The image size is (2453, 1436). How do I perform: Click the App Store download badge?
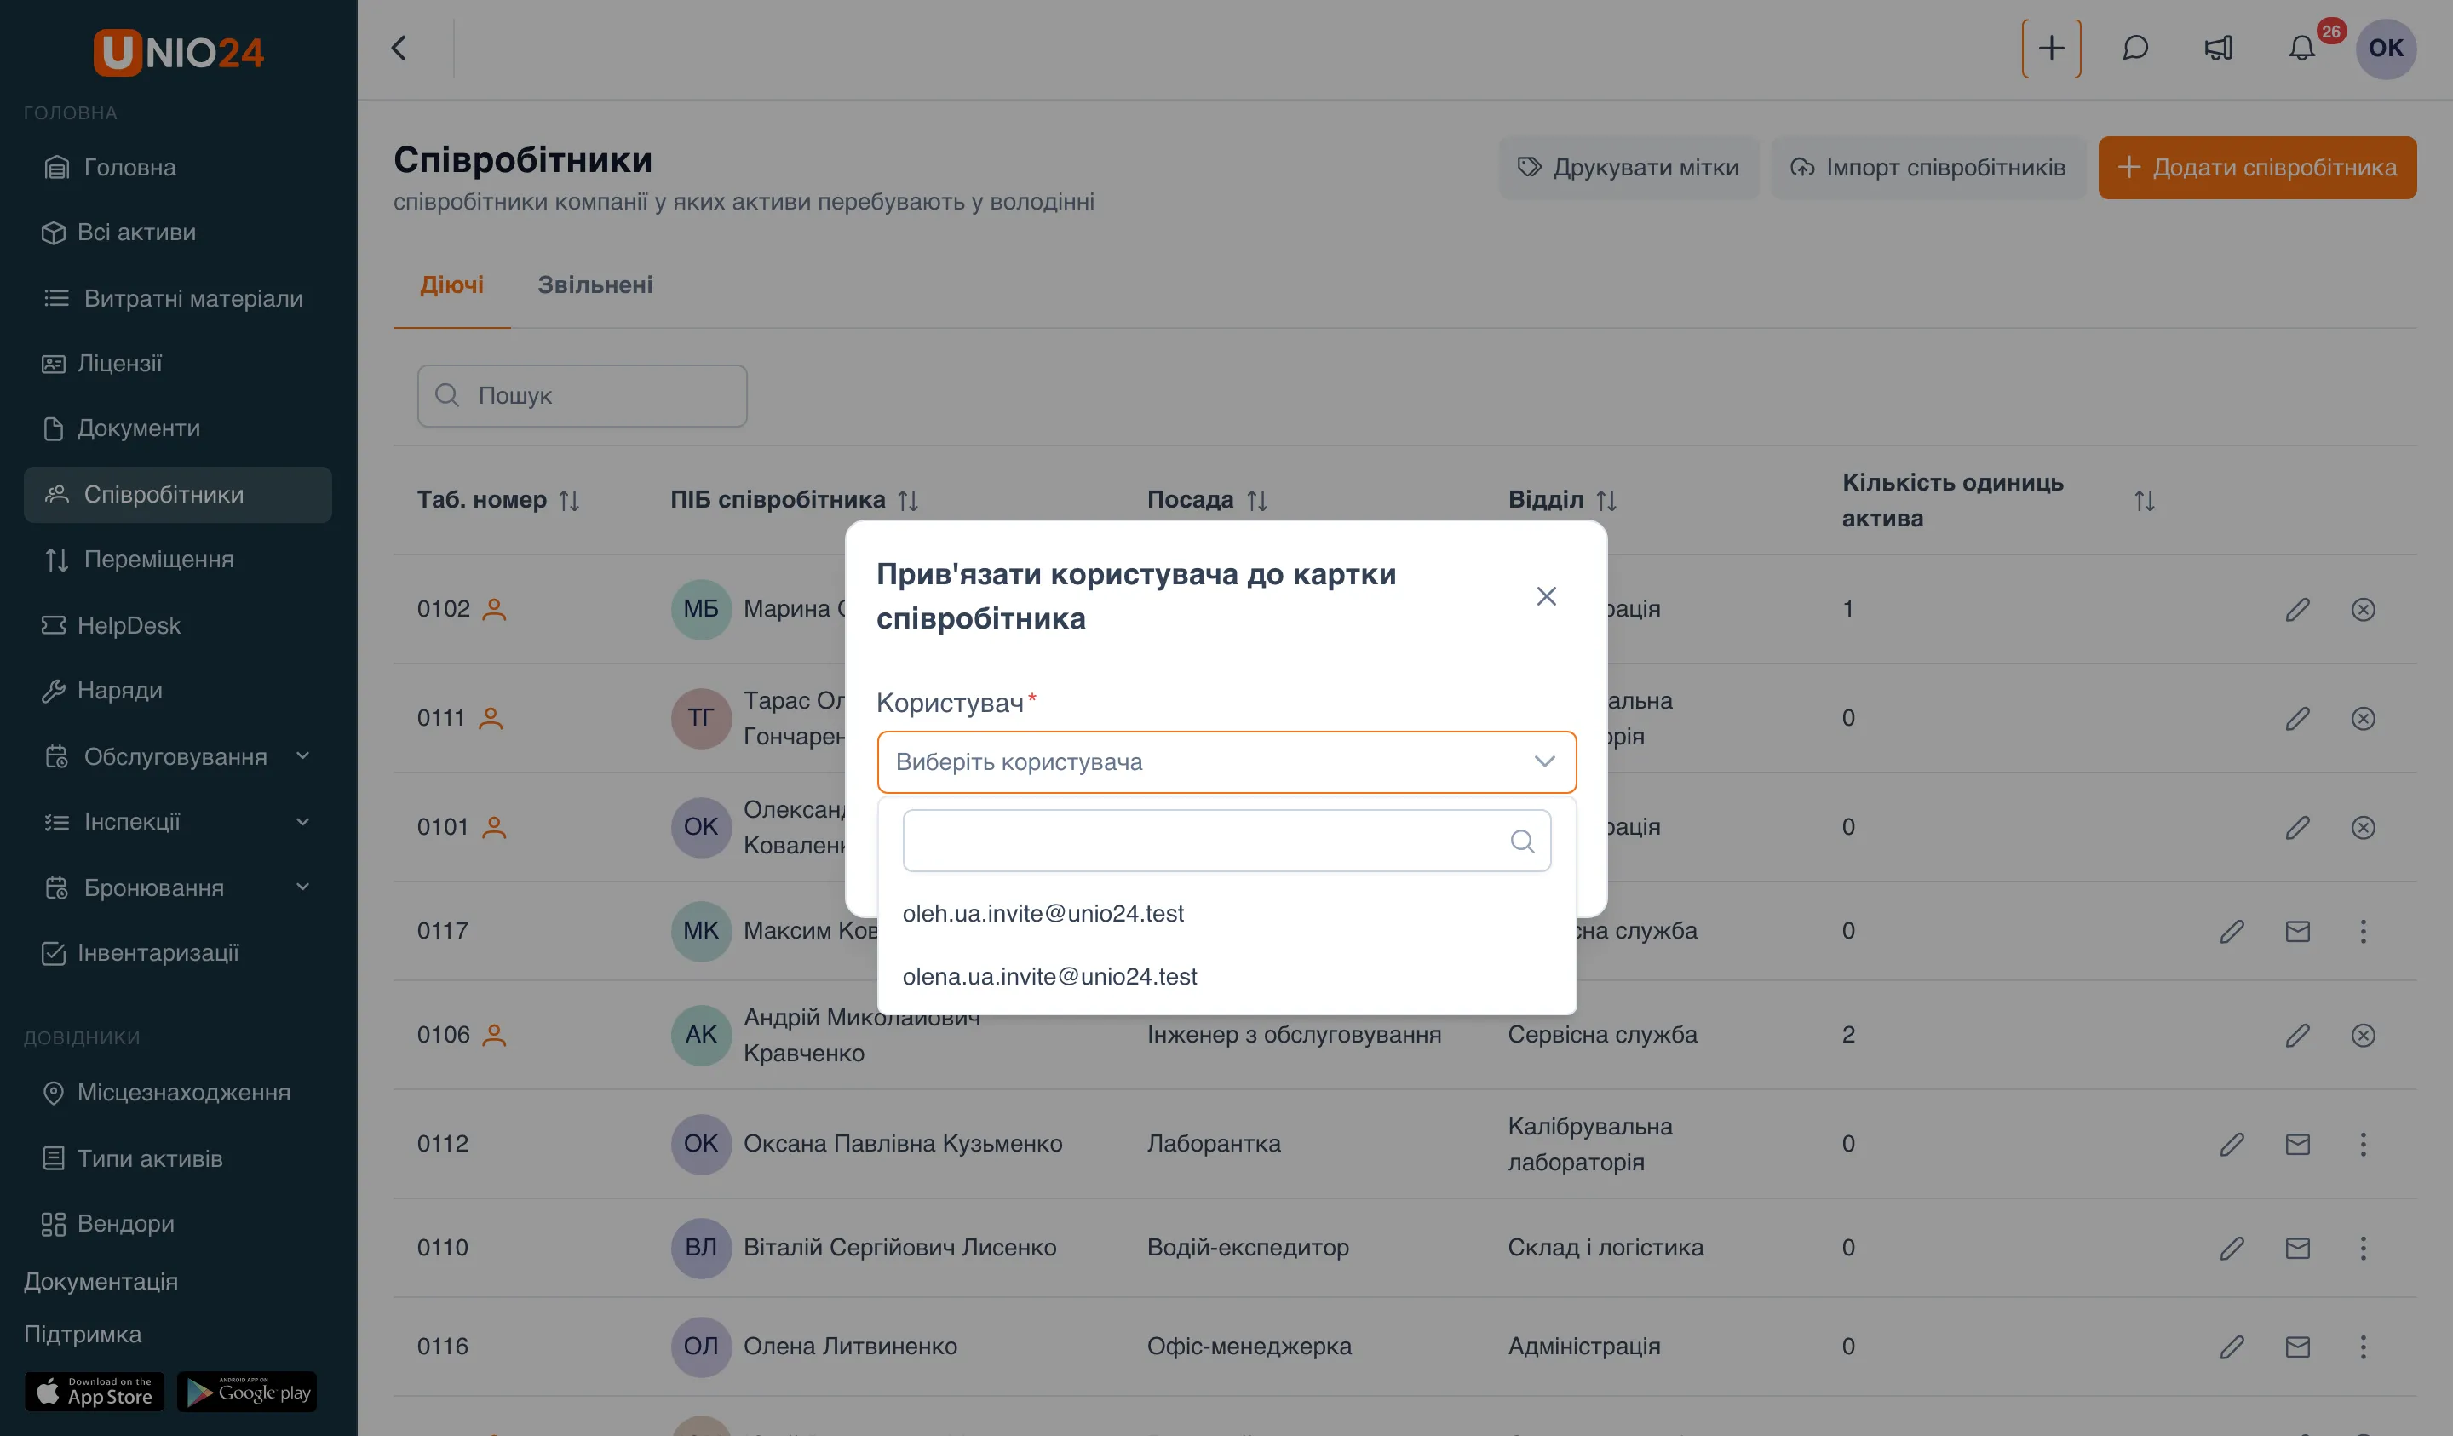[95, 1393]
